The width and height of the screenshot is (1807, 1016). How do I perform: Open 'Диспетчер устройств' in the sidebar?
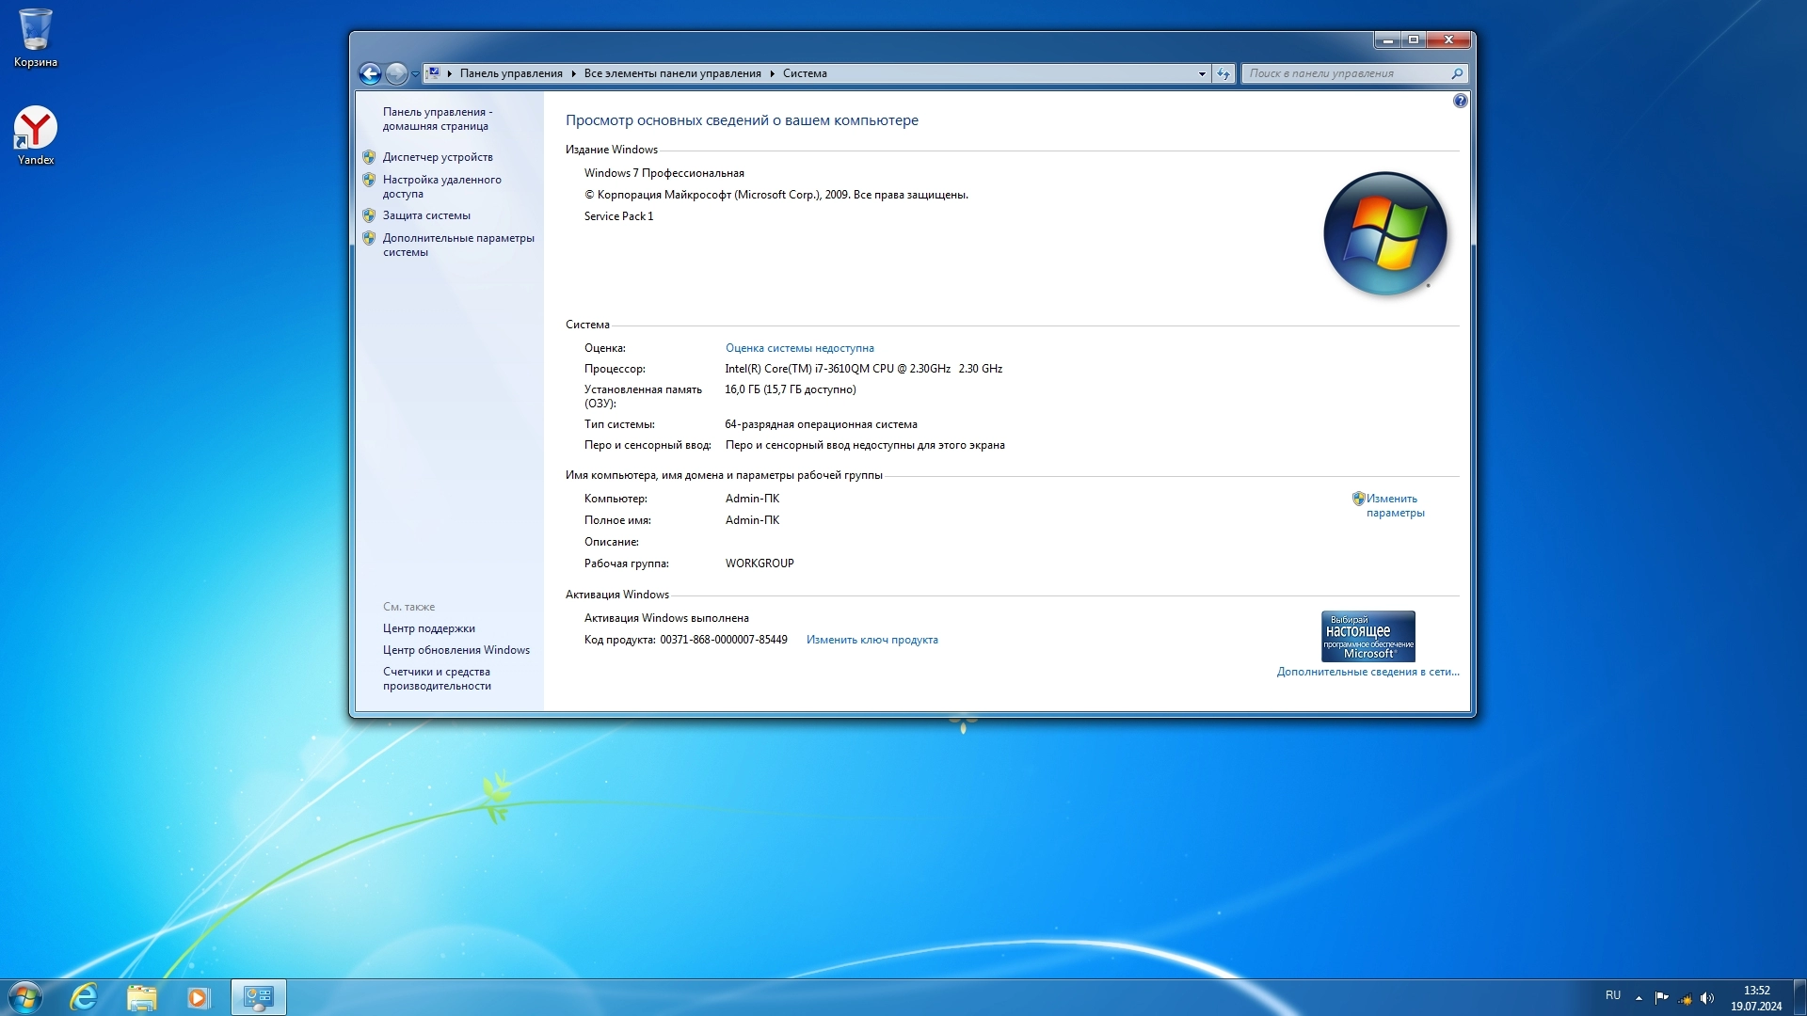(438, 157)
